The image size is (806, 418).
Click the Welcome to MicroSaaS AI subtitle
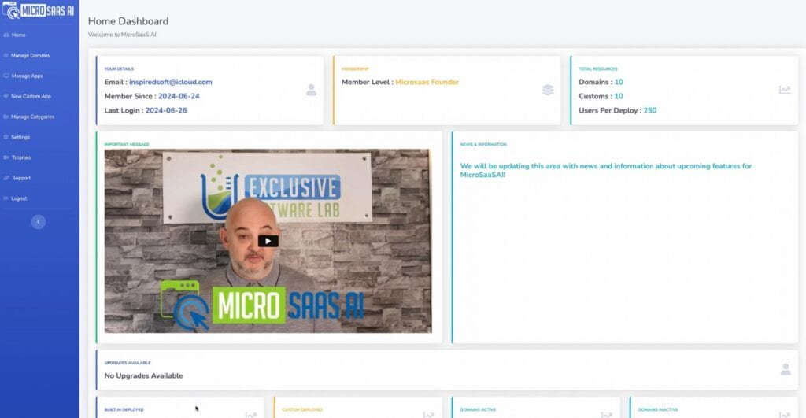[x=122, y=35]
